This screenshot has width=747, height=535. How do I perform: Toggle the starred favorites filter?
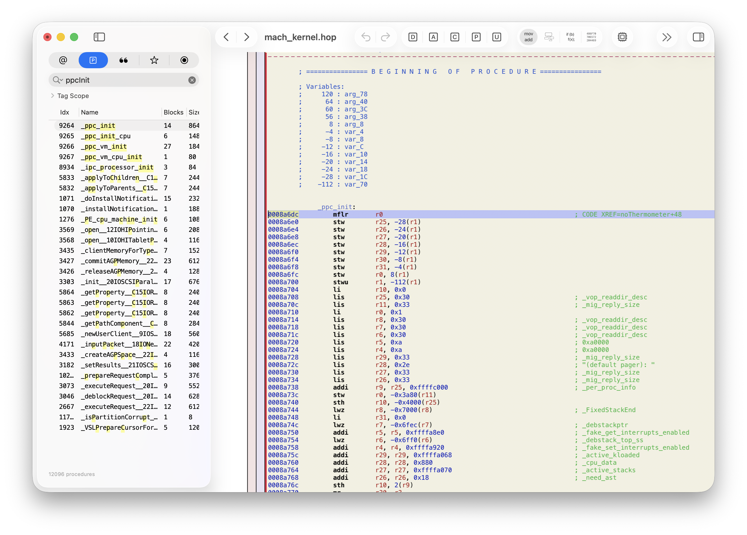tap(154, 60)
